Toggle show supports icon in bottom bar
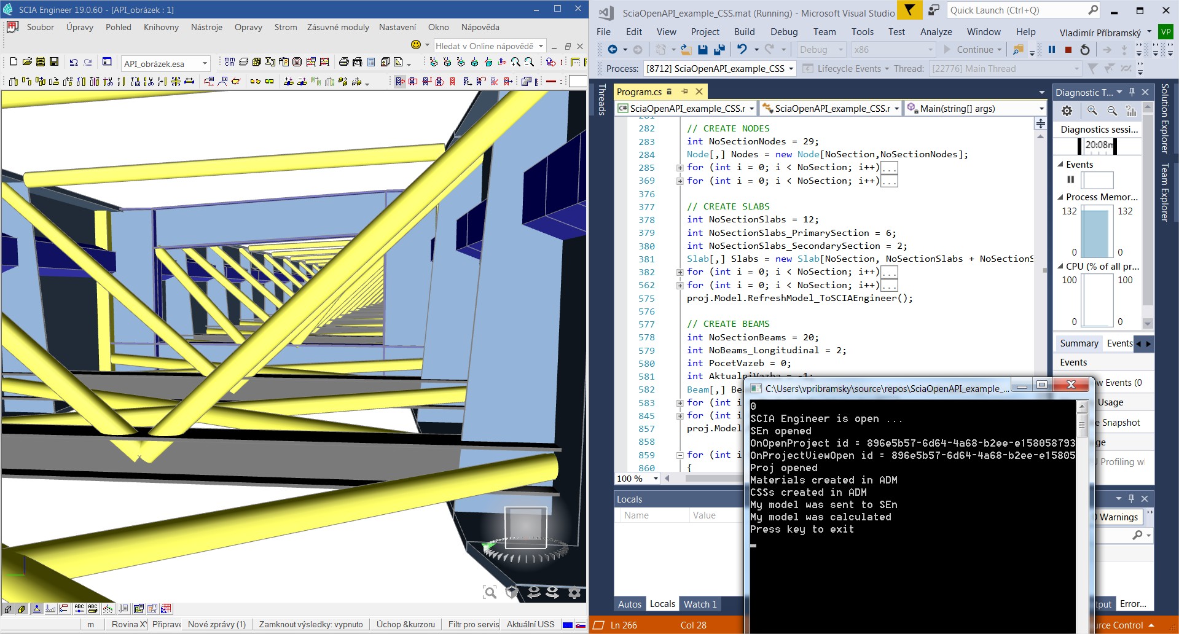1179x634 pixels. pyautogui.click(x=37, y=609)
